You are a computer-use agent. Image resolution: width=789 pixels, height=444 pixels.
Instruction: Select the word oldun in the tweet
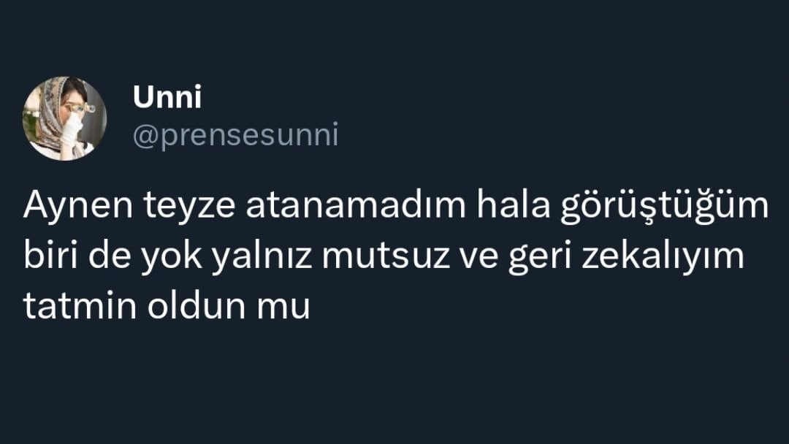coord(197,306)
